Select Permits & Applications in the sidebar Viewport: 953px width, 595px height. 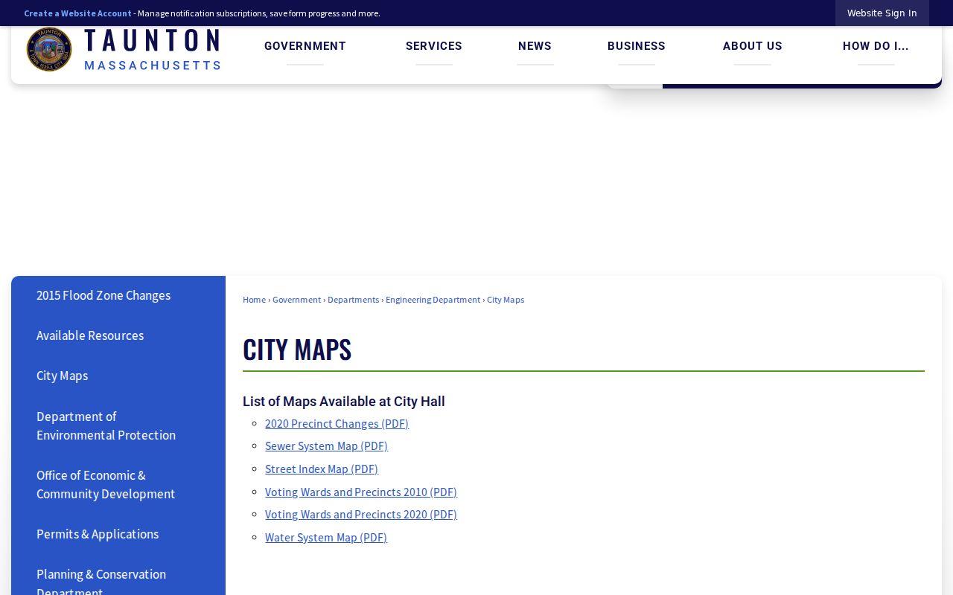tap(98, 535)
